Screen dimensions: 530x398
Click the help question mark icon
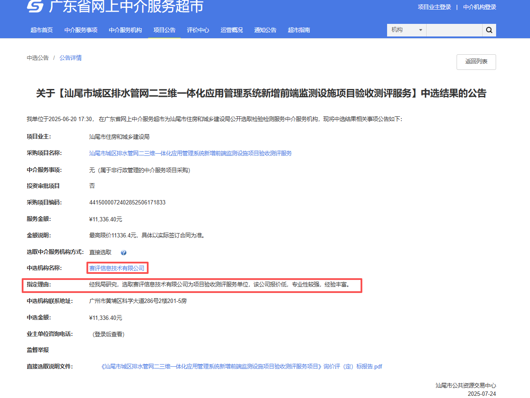123,253
